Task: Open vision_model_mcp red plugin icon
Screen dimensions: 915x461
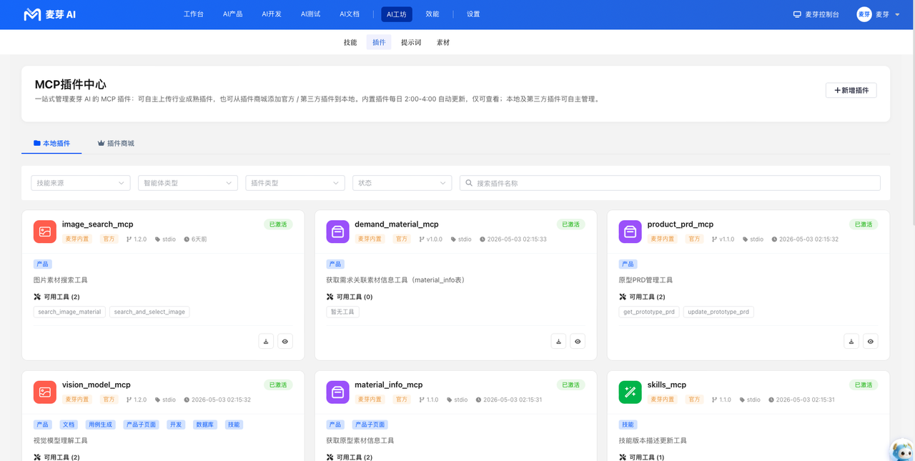Action: click(45, 392)
